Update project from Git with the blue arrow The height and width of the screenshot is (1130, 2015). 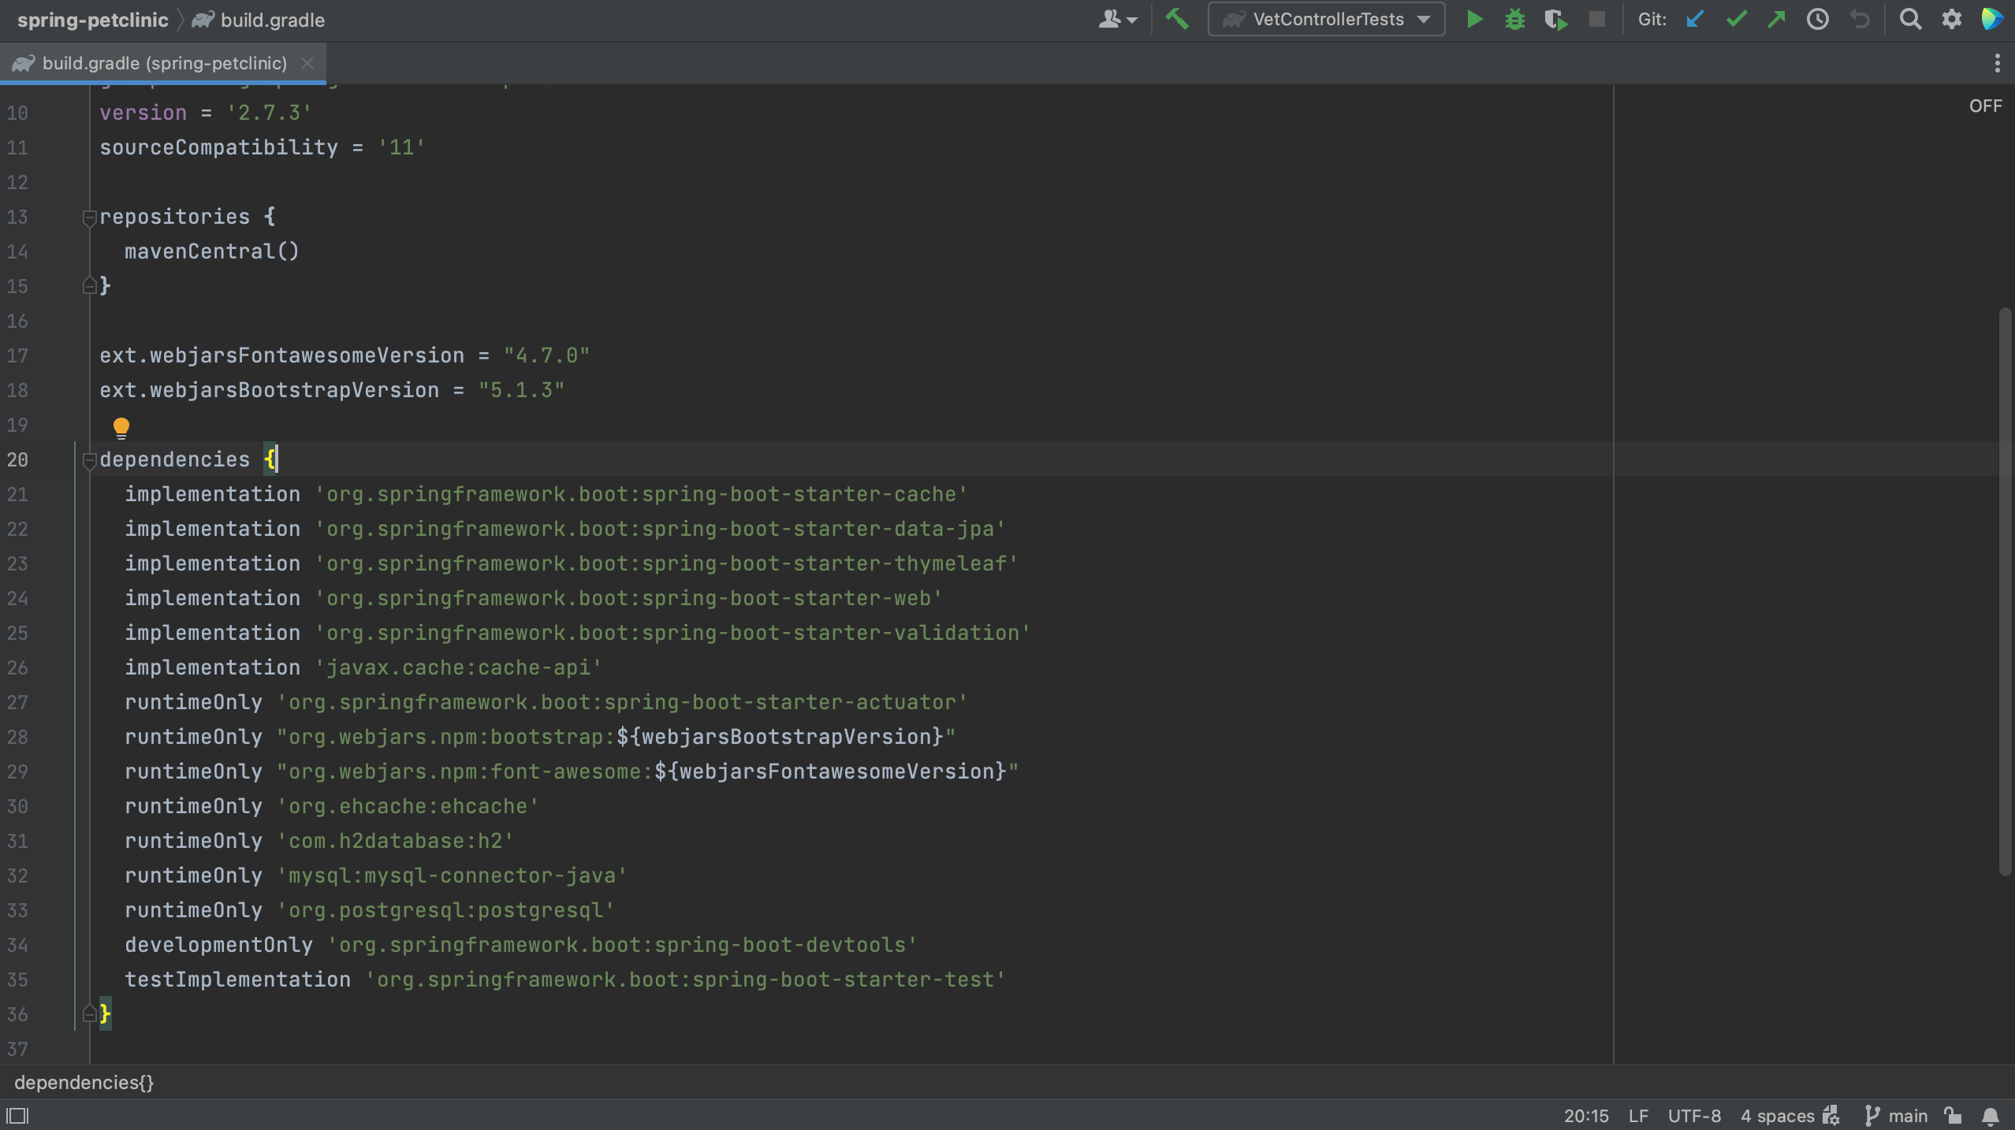[x=1695, y=20]
